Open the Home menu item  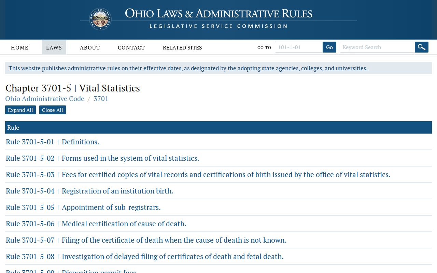(x=19, y=47)
